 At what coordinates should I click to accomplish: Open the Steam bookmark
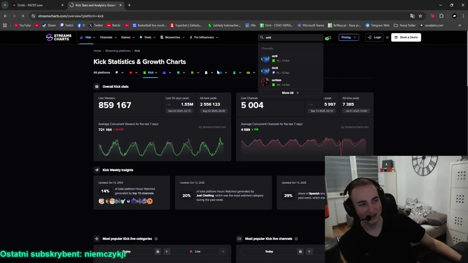coord(49,26)
